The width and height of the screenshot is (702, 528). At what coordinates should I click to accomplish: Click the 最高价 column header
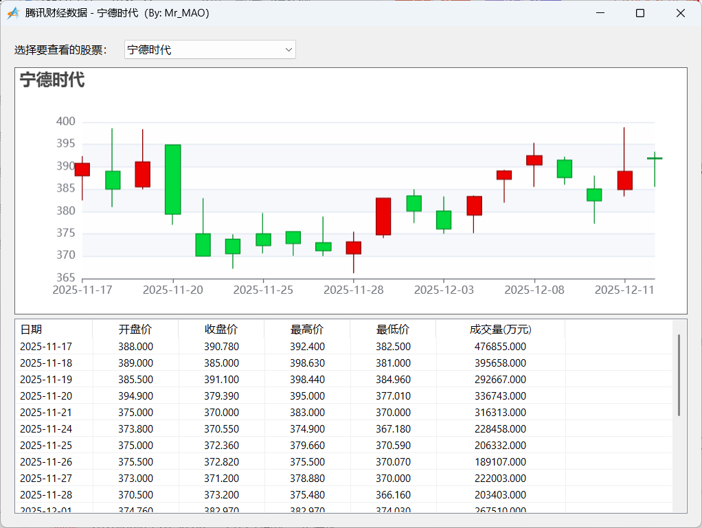pyautogui.click(x=307, y=330)
